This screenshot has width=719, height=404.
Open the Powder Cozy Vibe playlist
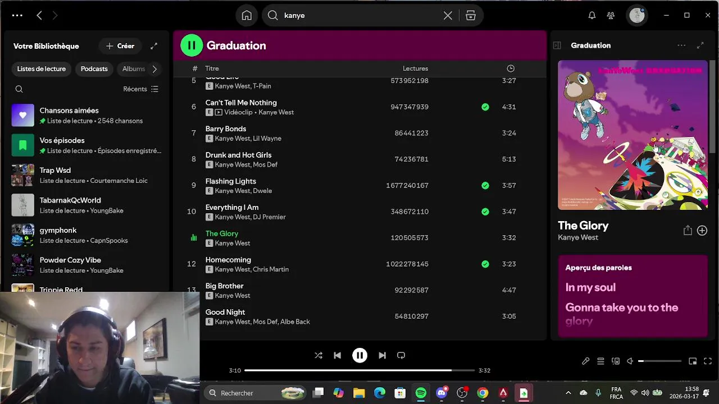[87, 265]
